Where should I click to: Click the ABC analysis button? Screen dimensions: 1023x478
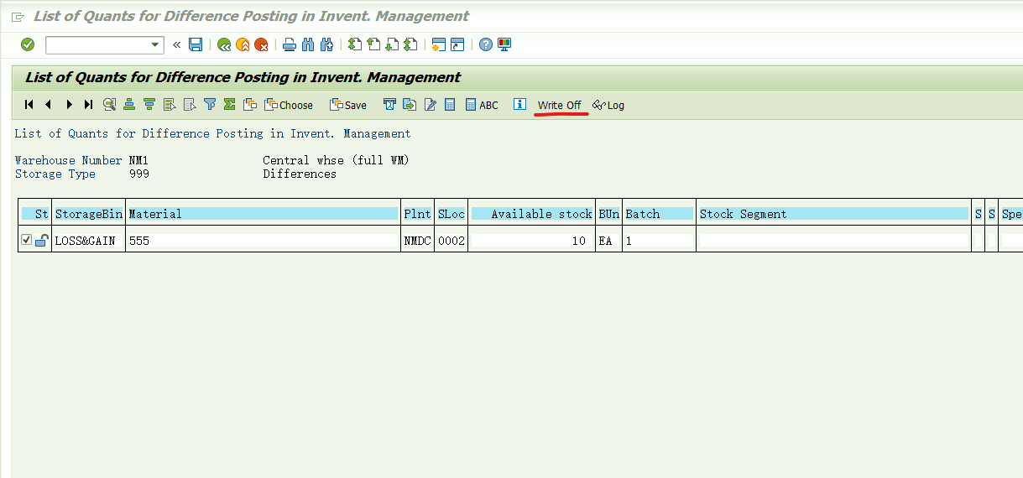coord(482,105)
